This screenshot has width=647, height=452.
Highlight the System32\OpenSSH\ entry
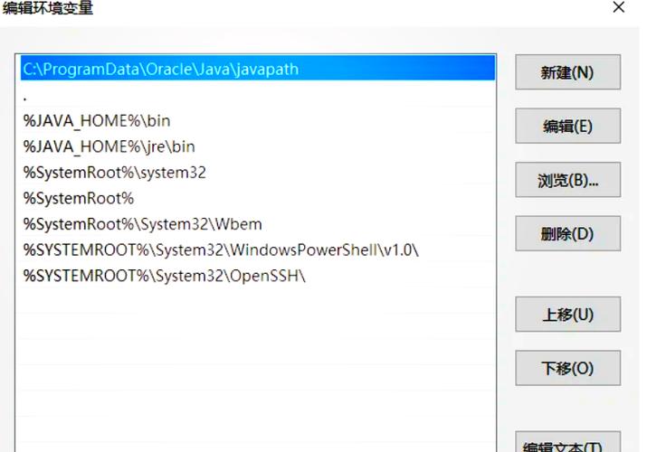pyautogui.click(x=165, y=276)
